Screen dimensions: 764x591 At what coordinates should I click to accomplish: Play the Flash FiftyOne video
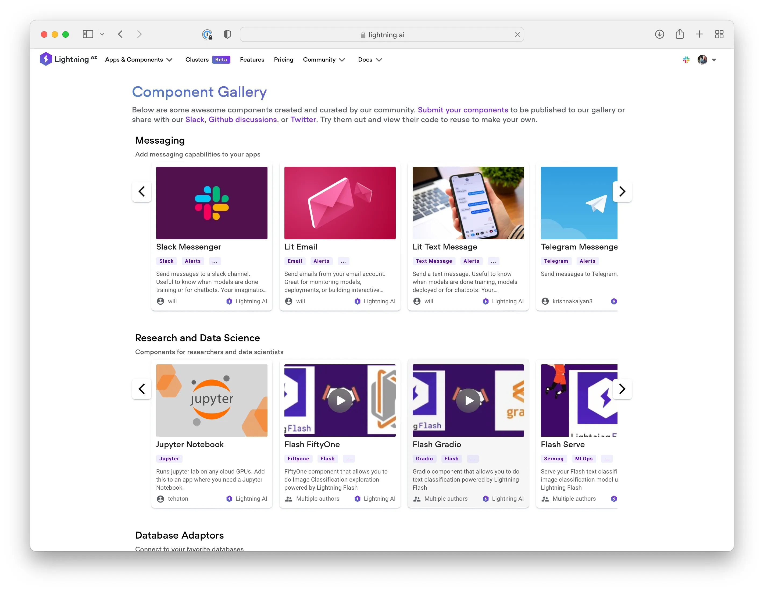coord(340,400)
